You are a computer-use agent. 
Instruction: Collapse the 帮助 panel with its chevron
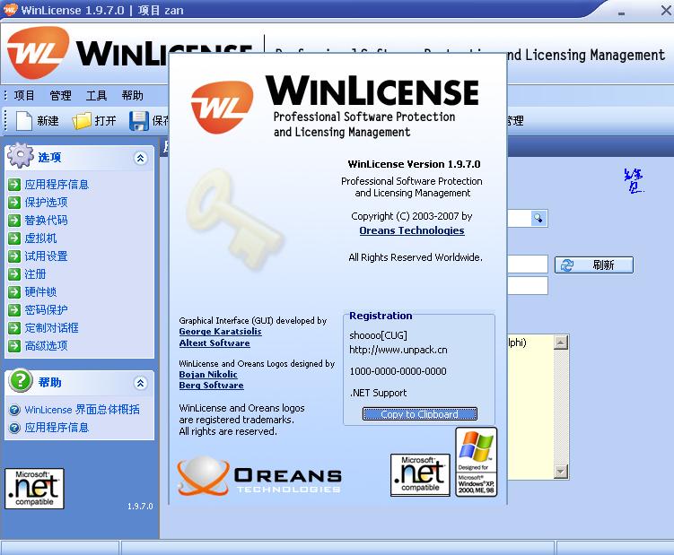(140, 383)
